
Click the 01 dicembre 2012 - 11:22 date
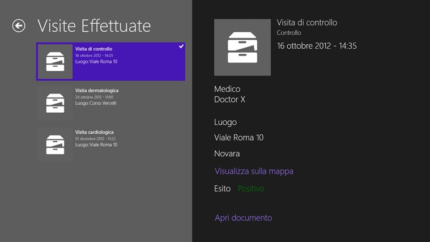pyautogui.click(x=95, y=139)
